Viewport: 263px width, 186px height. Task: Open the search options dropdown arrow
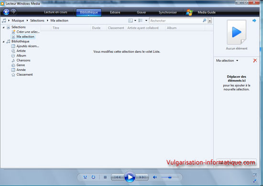[x=209, y=21]
